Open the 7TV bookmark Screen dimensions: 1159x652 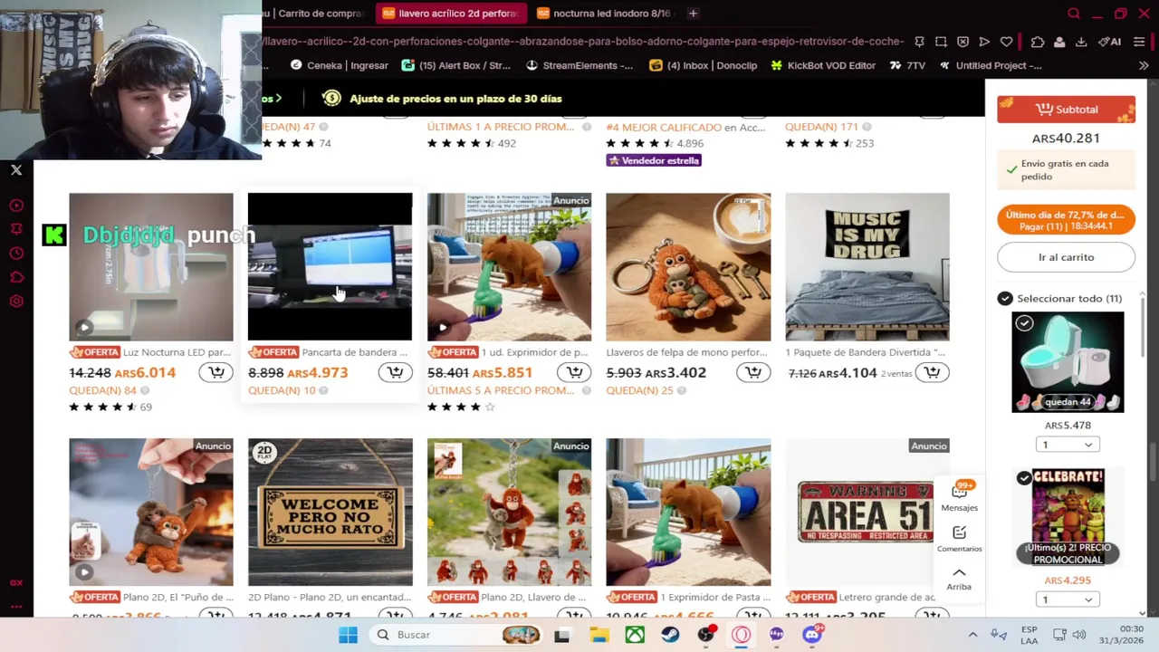click(x=908, y=65)
